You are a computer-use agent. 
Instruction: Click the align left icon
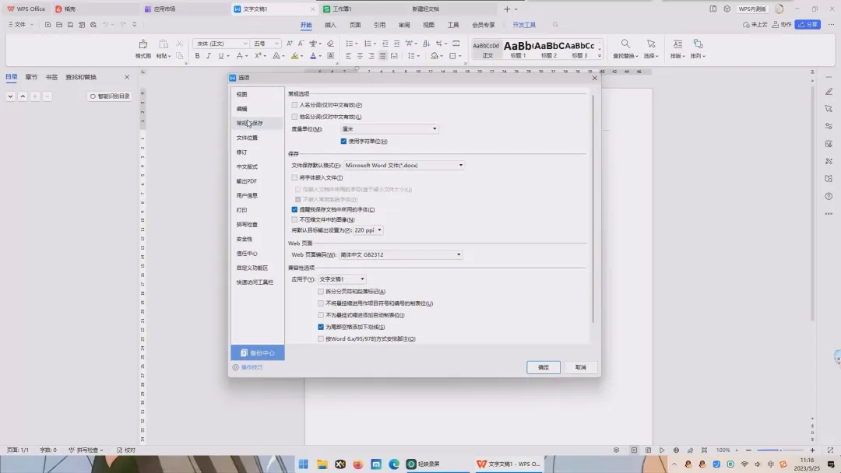[x=349, y=56]
